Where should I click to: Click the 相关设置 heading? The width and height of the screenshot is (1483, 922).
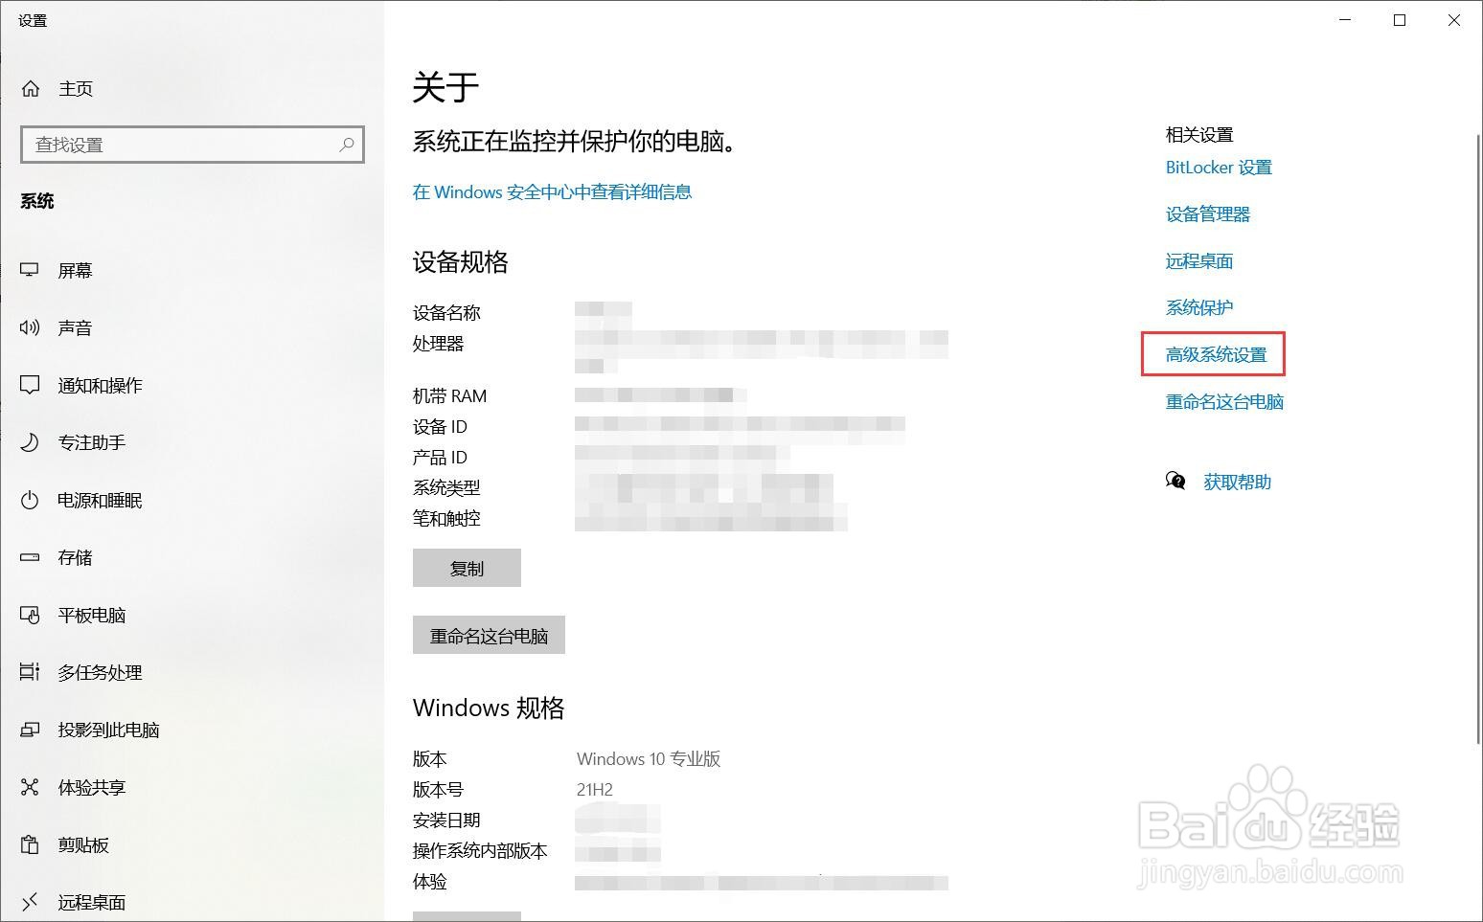1199,135
